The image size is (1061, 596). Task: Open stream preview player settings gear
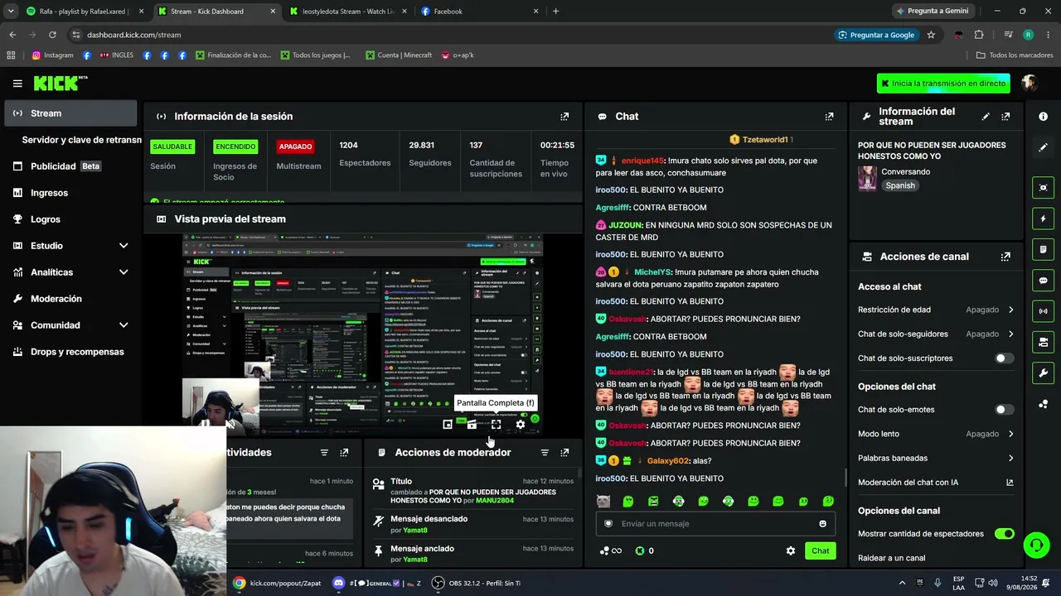[521, 425]
